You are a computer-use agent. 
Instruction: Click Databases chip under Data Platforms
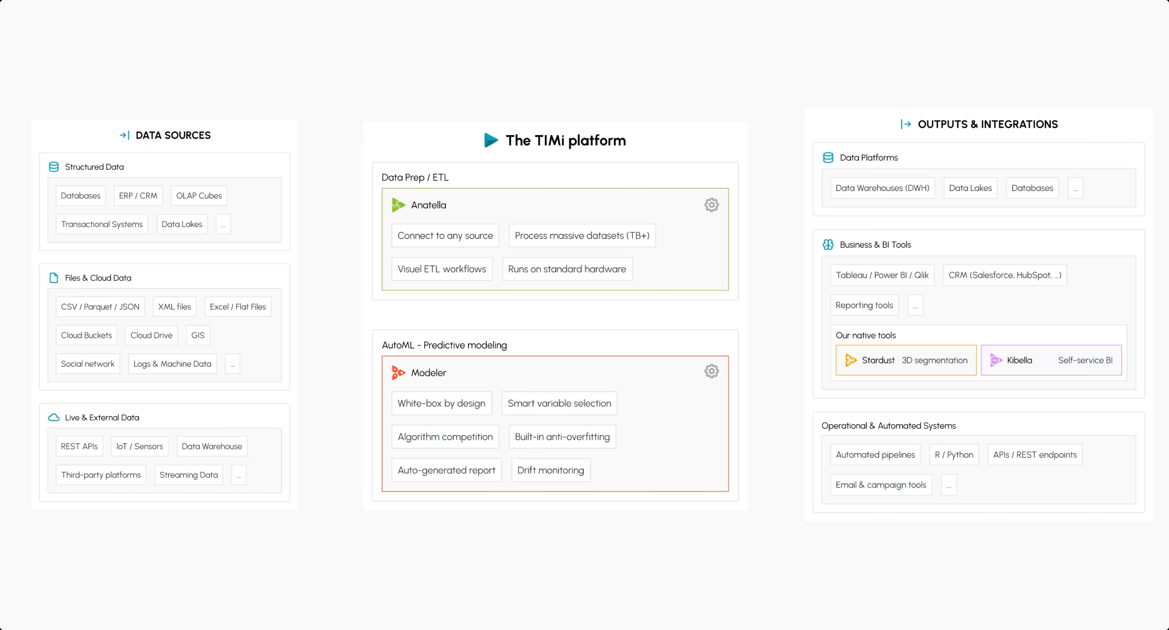tap(1032, 188)
